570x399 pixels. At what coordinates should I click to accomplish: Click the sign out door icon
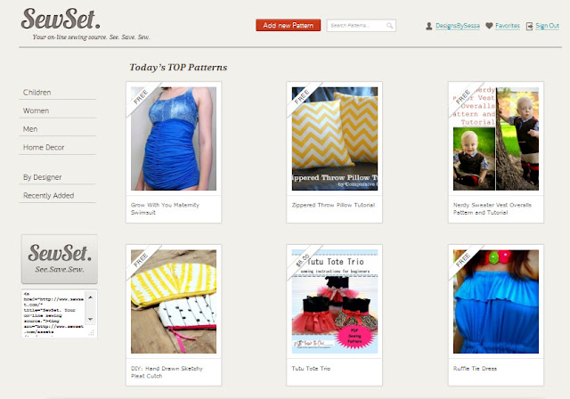529,26
